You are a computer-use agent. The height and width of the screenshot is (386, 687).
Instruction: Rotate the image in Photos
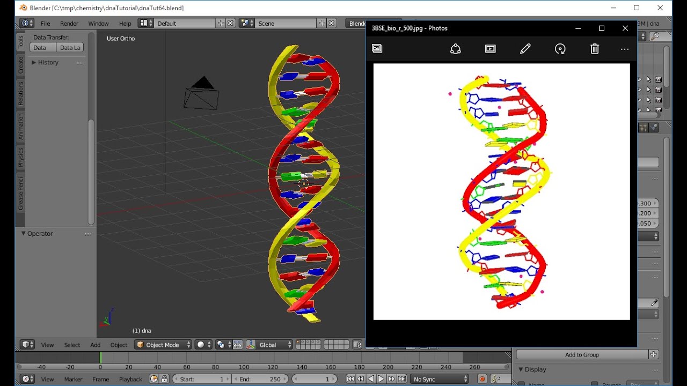point(560,49)
